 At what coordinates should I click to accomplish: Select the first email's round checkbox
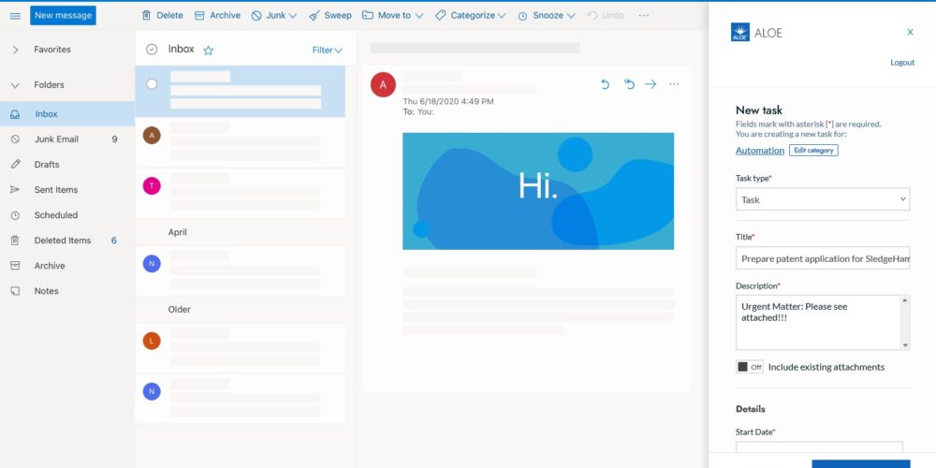tap(152, 84)
